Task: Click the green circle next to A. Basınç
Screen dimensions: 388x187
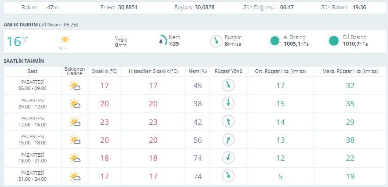Action: click(275, 41)
